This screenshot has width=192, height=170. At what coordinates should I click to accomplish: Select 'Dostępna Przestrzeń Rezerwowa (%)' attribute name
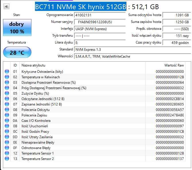coord(49,83)
